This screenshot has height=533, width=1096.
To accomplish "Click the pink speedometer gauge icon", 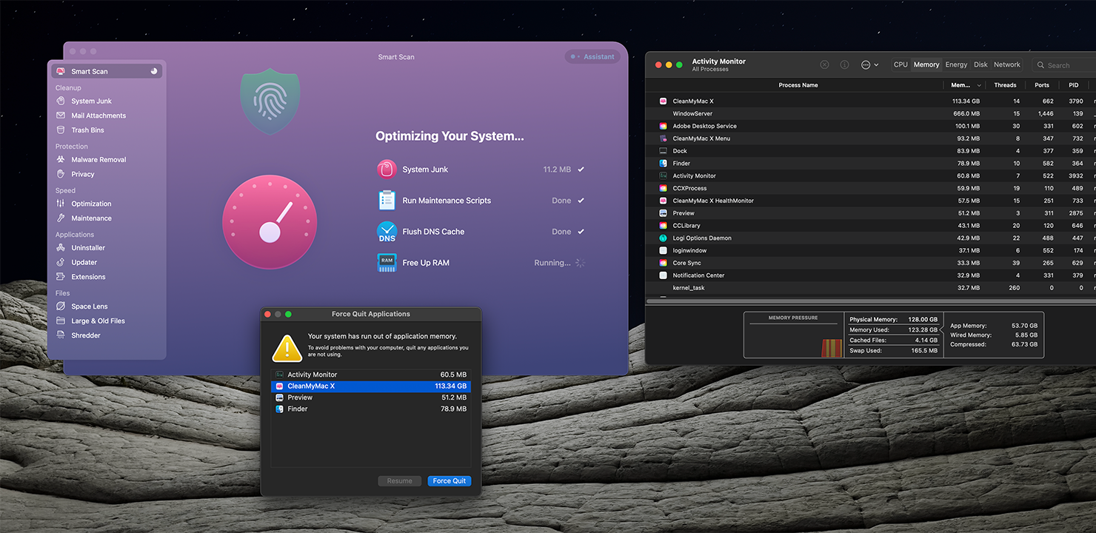I will pos(270,222).
